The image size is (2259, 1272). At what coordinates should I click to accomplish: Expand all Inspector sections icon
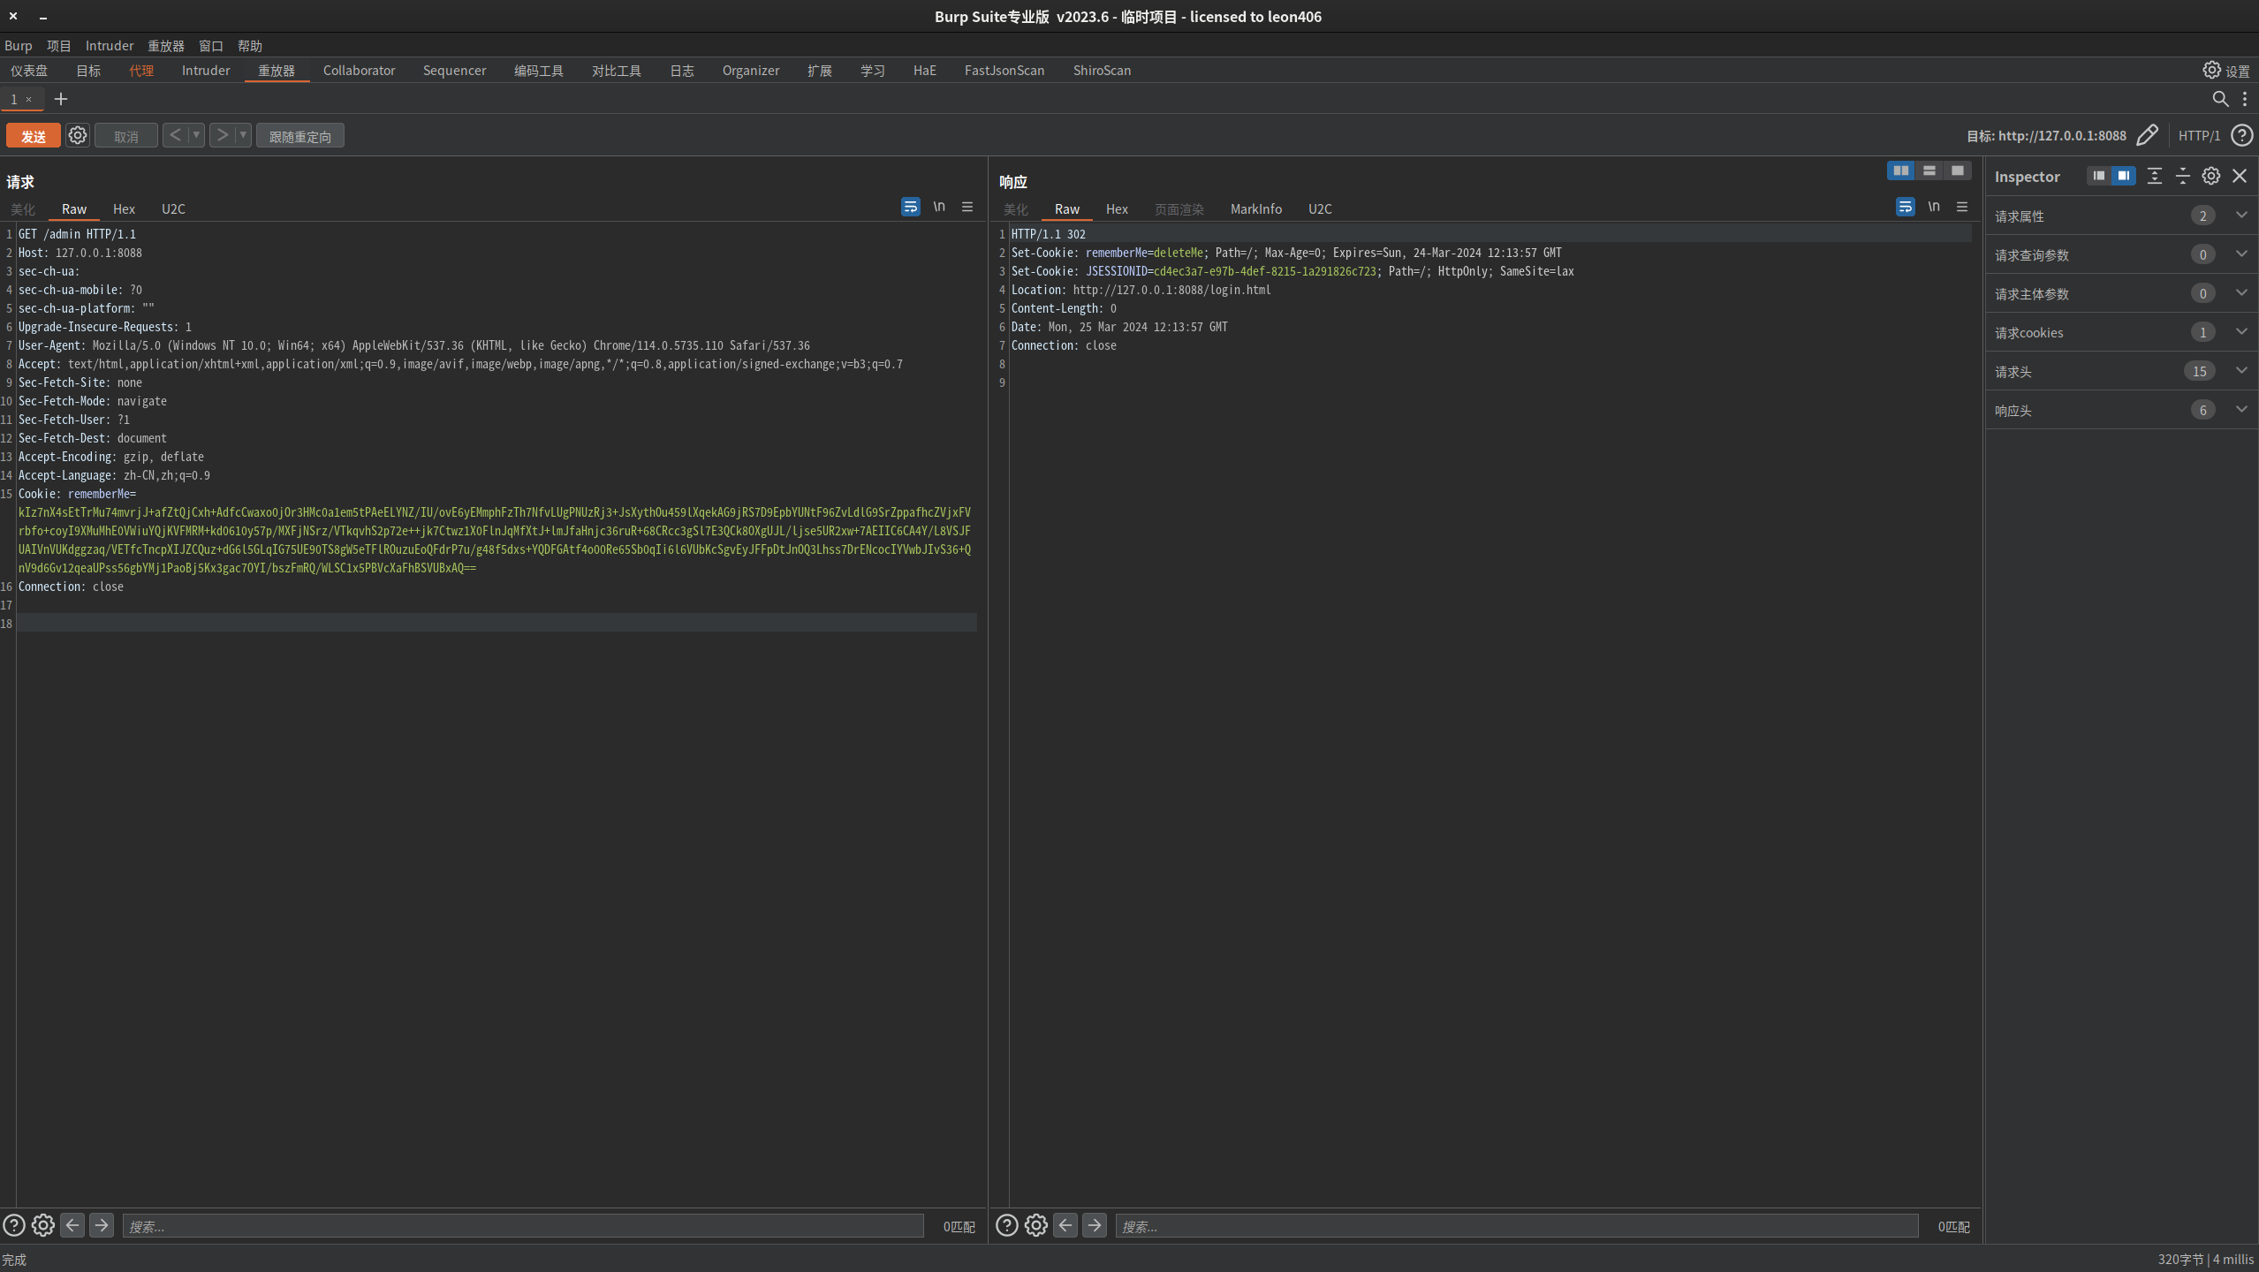point(2154,176)
